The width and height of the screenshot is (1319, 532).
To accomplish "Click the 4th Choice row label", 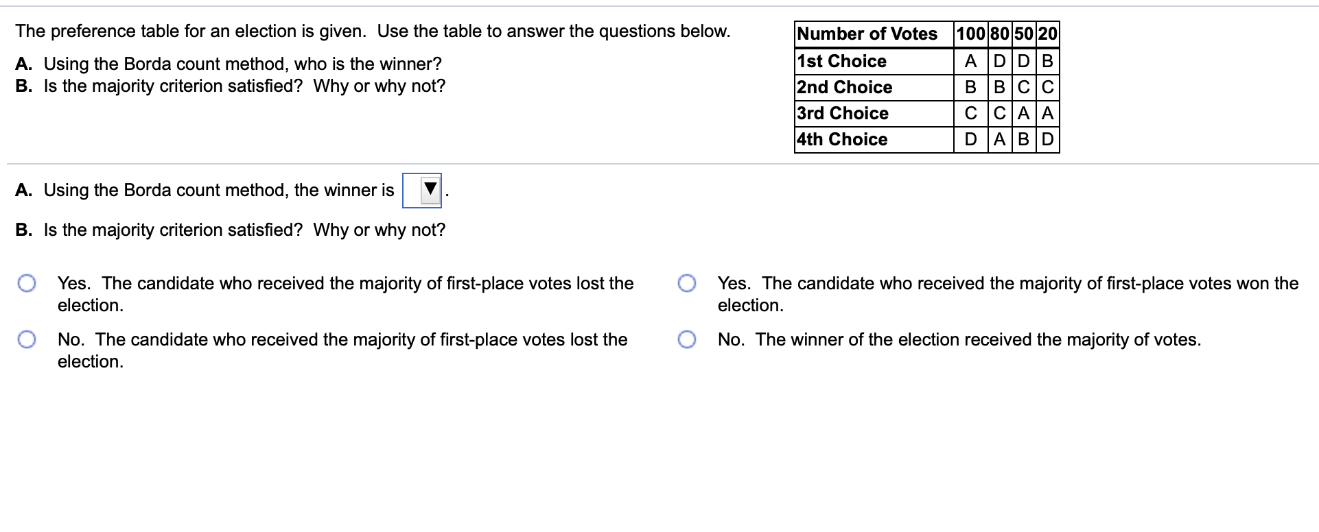I will tap(842, 140).
